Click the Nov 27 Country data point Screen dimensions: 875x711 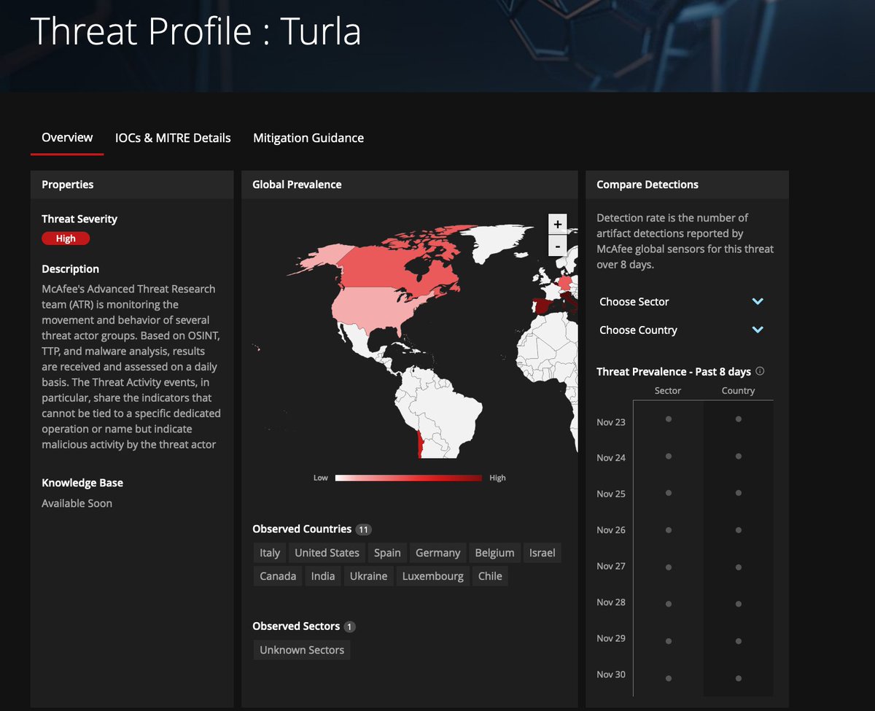pos(739,567)
